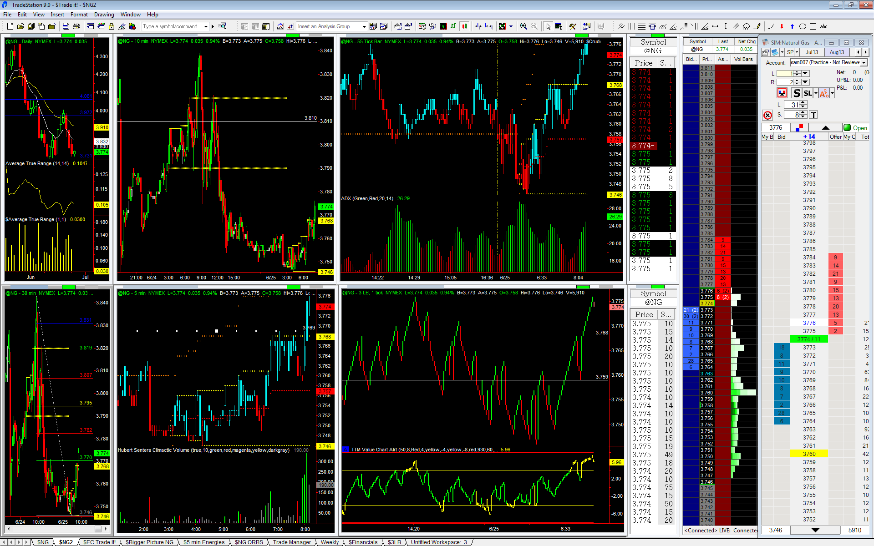
Task: Open the L quantity dropdown arrow
Action: point(805,73)
